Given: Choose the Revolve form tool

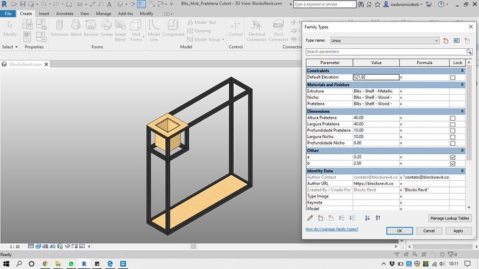Looking at the screenshot, I should point(91,28).
